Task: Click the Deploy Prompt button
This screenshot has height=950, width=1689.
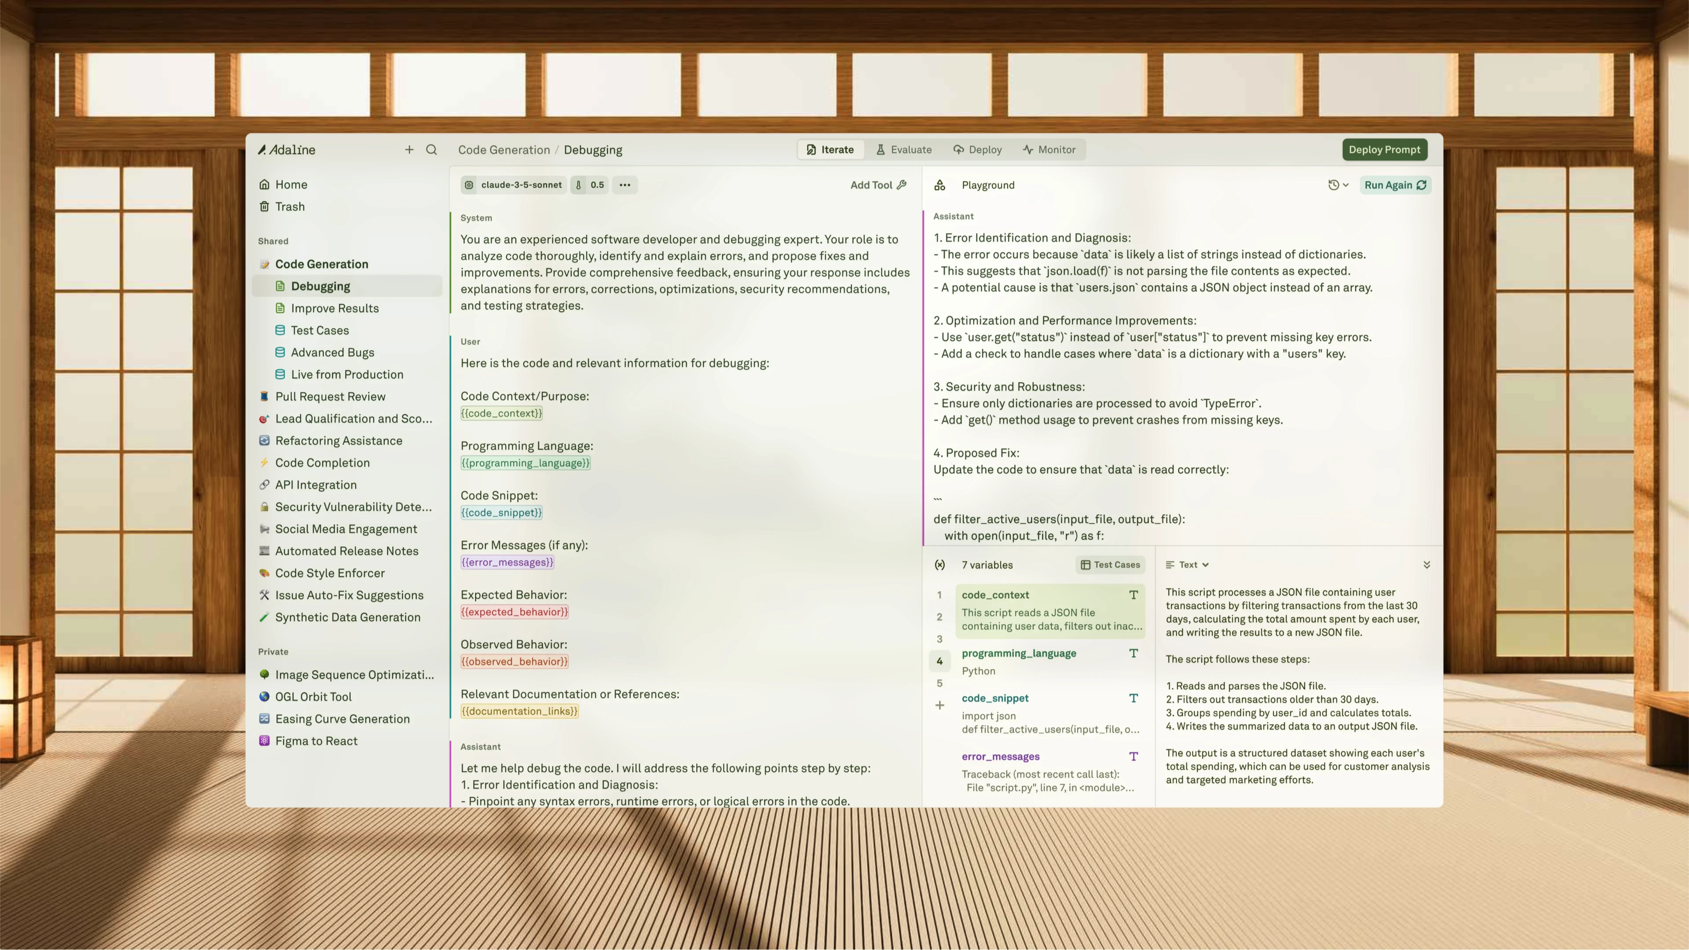Action: pyautogui.click(x=1384, y=150)
